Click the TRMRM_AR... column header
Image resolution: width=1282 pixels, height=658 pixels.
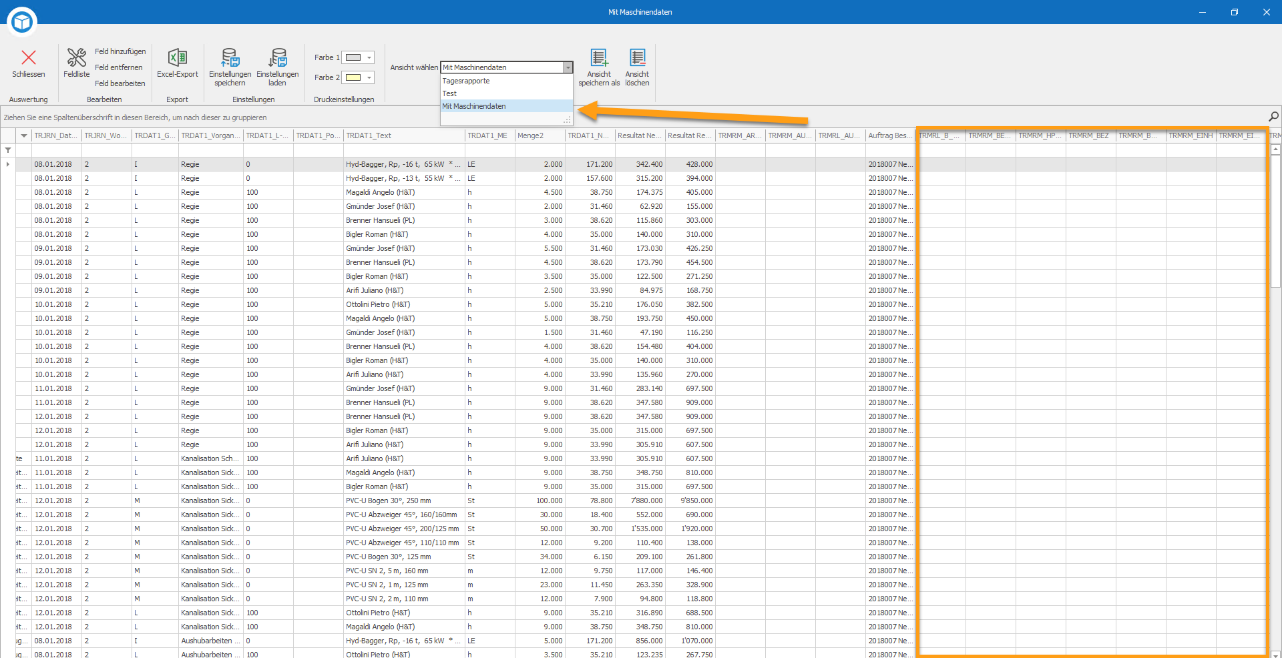pos(740,135)
